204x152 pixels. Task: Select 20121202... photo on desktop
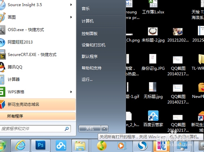click(x=178, y=35)
